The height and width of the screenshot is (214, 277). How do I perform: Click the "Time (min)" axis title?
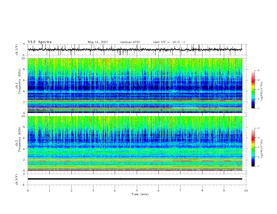point(140,194)
